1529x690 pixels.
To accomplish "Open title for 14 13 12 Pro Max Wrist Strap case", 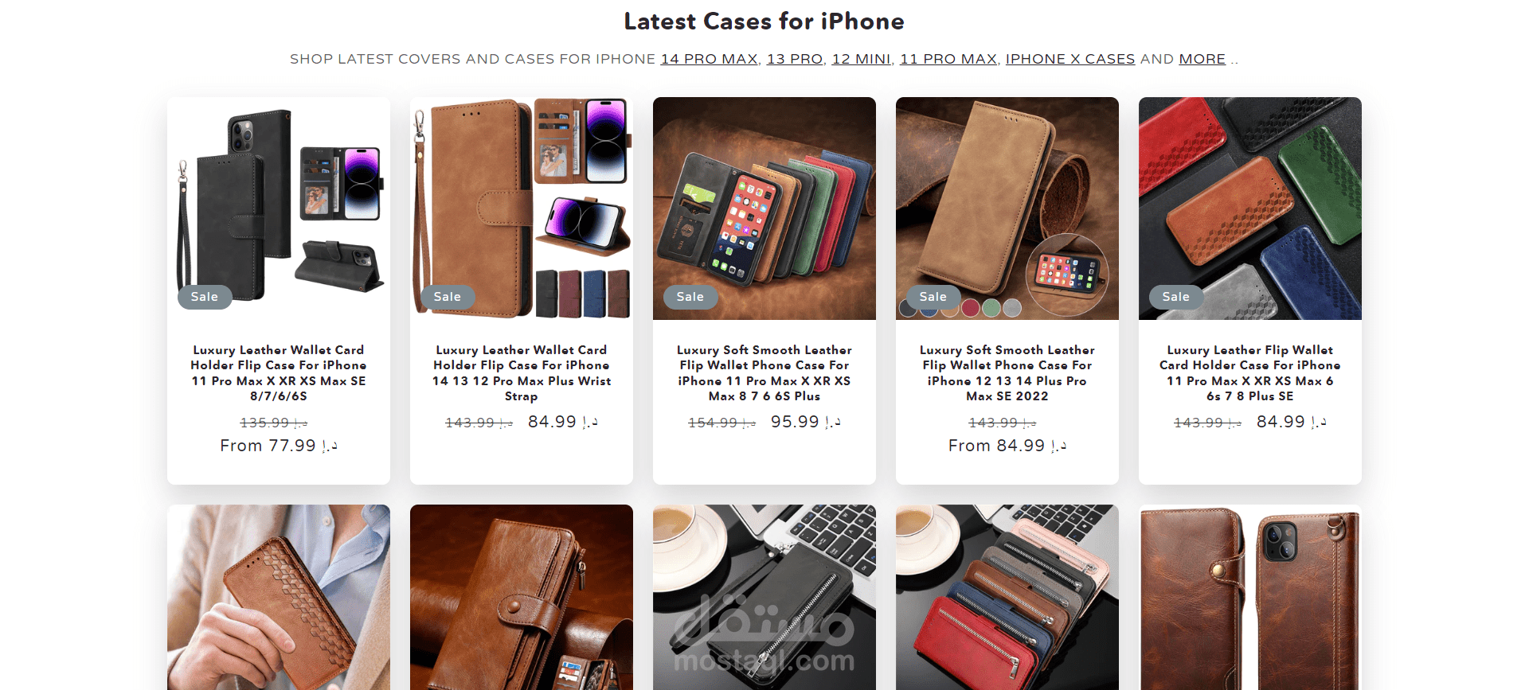I will pyautogui.click(x=522, y=372).
